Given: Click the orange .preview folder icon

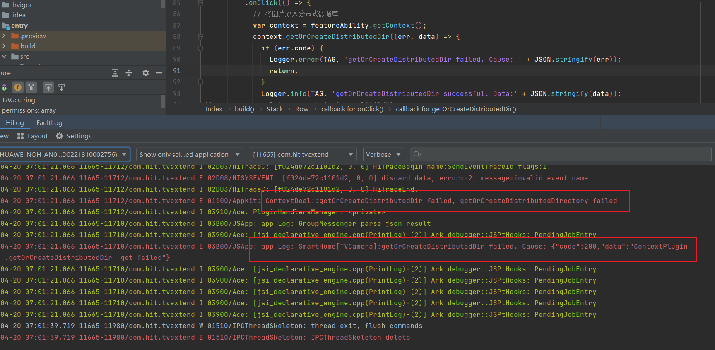Looking at the screenshot, I should 15,36.
